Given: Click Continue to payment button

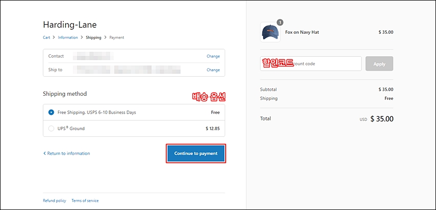Looking at the screenshot, I should 196,153.
